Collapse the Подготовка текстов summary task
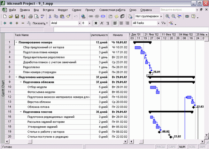This screenshot has height=149, width=209. pos(21,112)
